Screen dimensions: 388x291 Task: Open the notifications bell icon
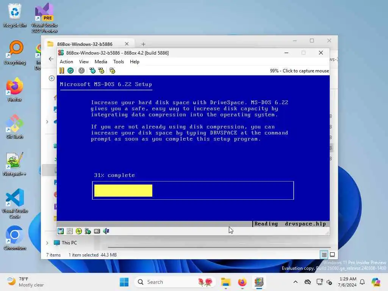point(362,282)
